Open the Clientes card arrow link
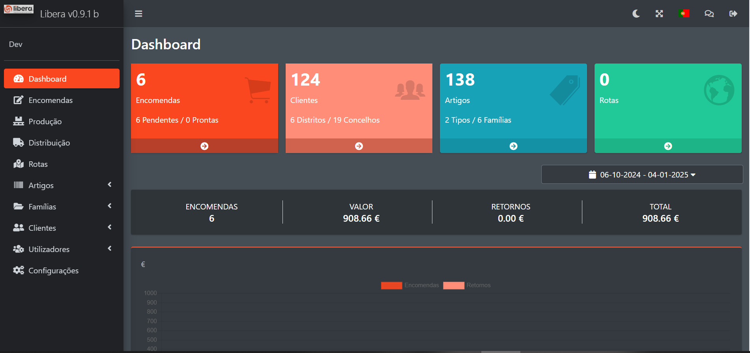750x353 pixels. (359, 146)
